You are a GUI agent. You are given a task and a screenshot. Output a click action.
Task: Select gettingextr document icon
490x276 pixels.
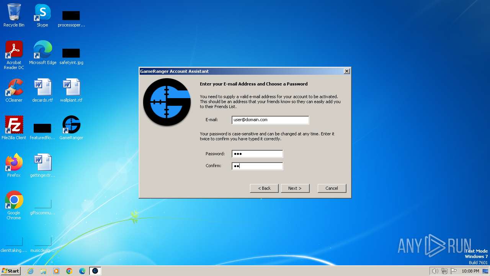click(42, 166)
